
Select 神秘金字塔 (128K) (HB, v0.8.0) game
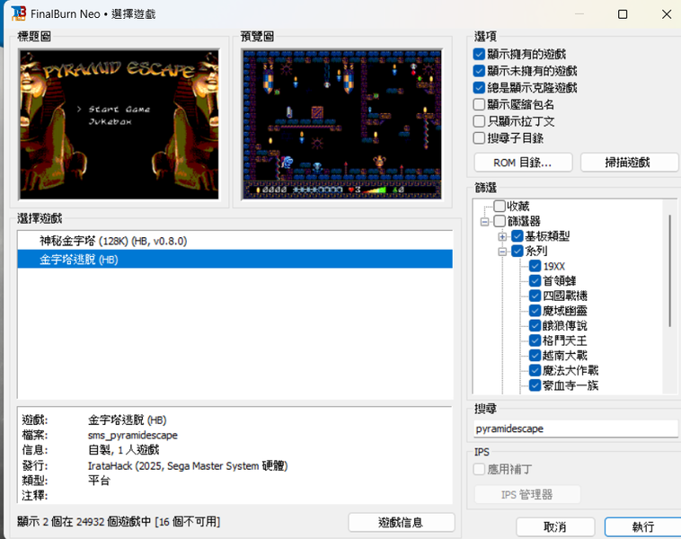click(x=235, y=241)
